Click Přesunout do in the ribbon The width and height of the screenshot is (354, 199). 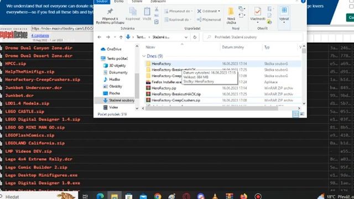coord(178,11)
